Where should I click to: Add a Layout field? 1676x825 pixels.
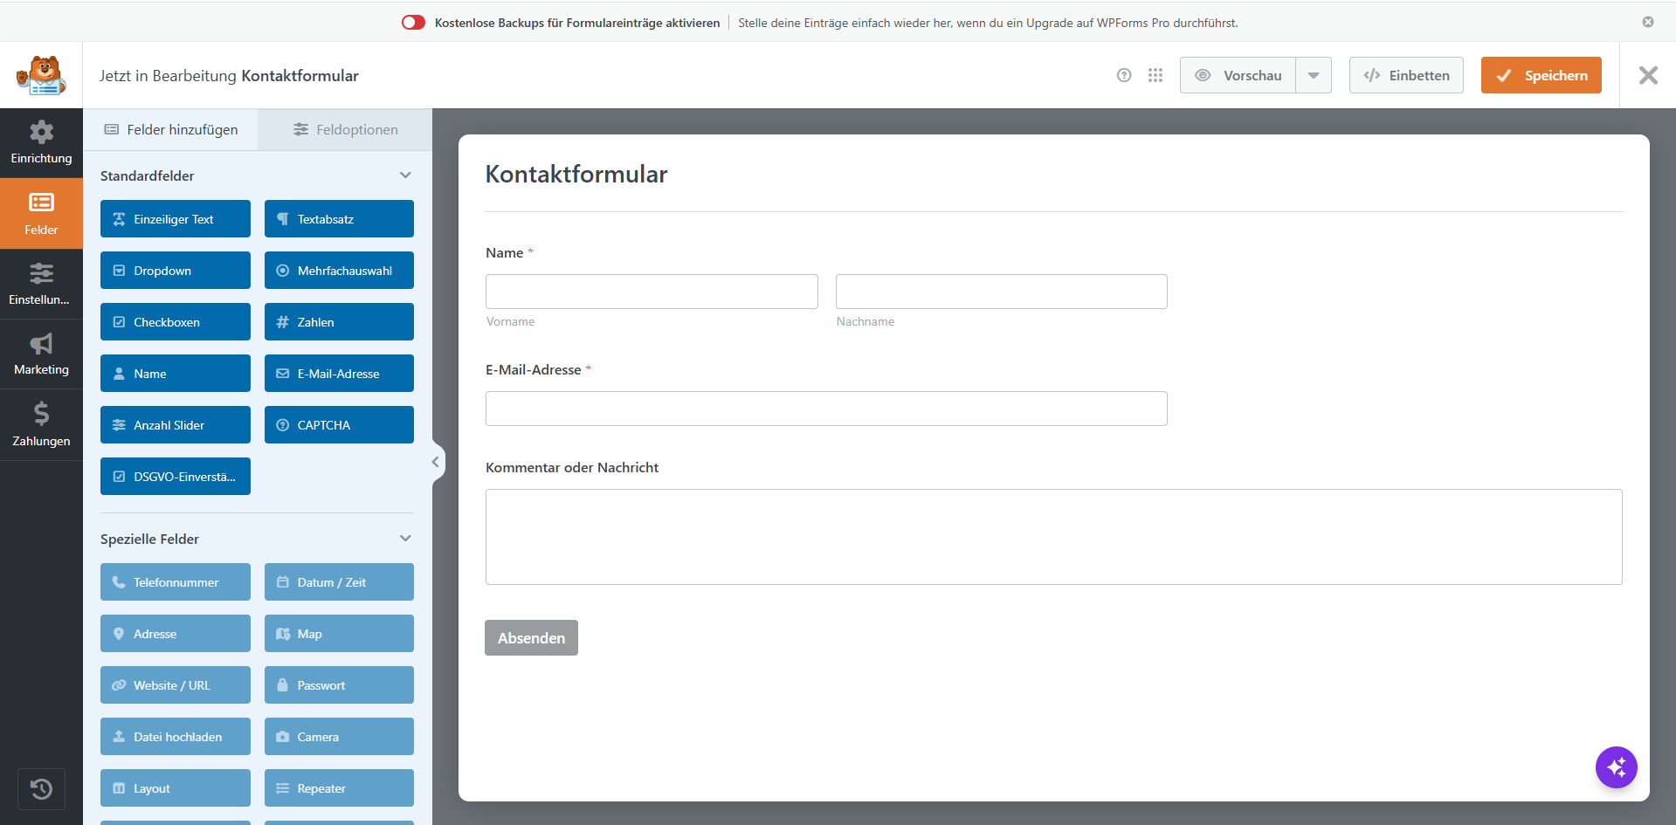pos(176,788)
